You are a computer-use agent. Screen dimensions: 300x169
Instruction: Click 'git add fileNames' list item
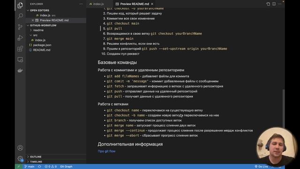tap(148, 76)
